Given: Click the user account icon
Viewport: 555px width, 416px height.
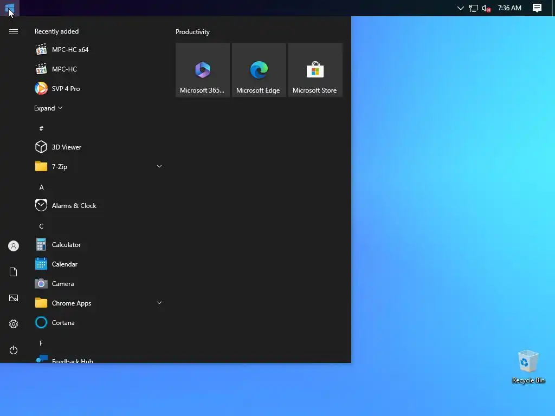Looking at the screenshot, I should tap(14, 246).
